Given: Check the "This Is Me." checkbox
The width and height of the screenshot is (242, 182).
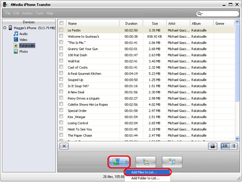Looking at the screenshot, I should coord(61,42).
